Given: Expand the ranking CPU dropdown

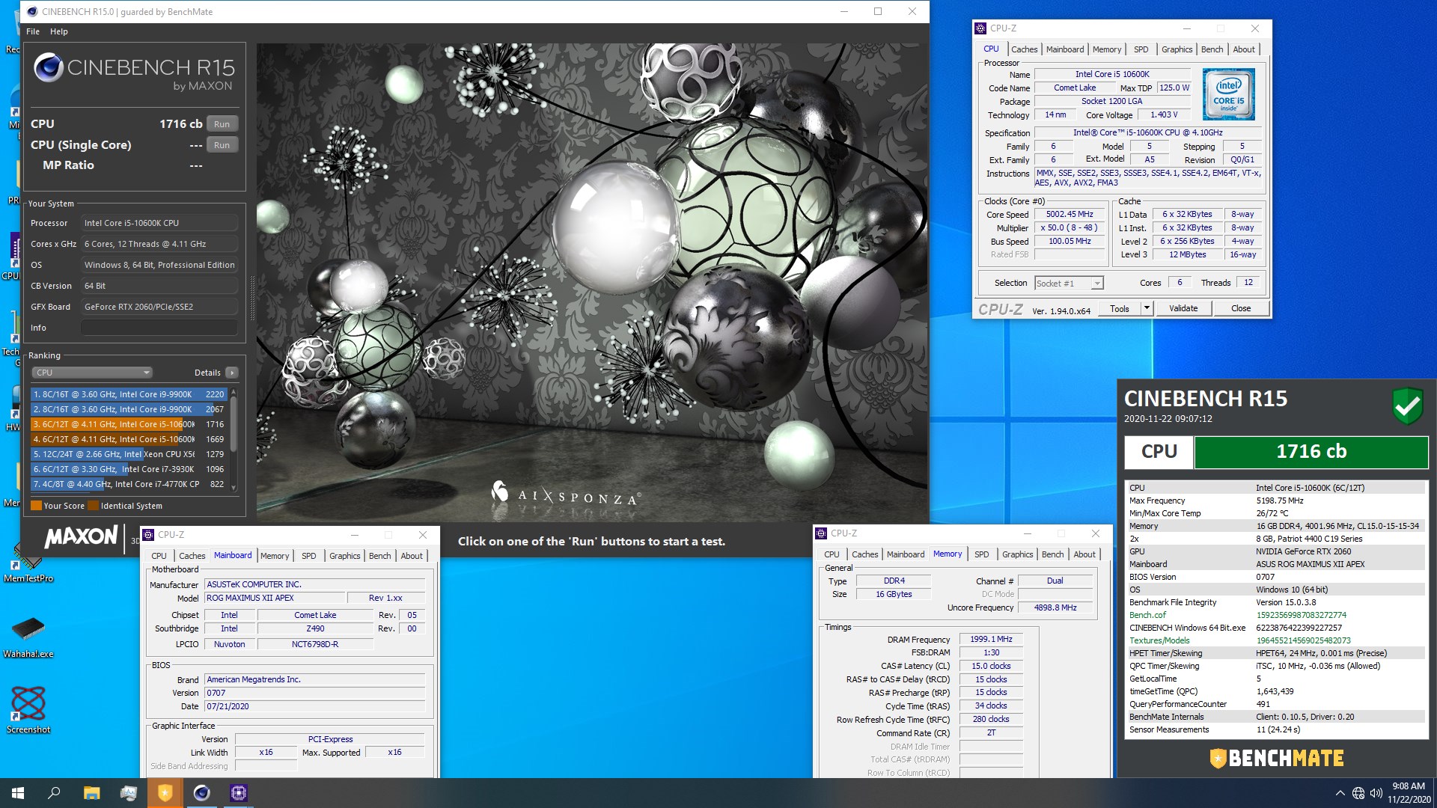Looking at the screenshot, I should click(x=91, y=373).
